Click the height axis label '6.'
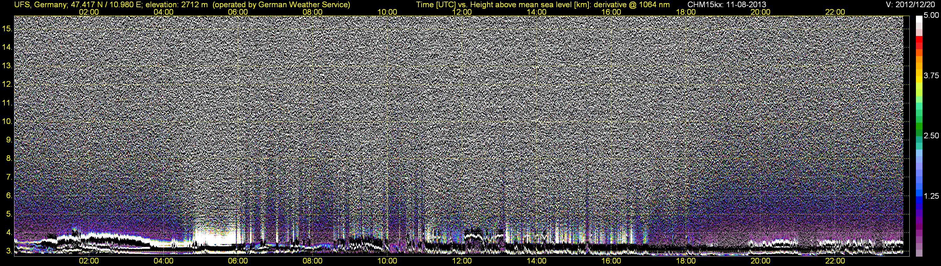 pos(9,196)
